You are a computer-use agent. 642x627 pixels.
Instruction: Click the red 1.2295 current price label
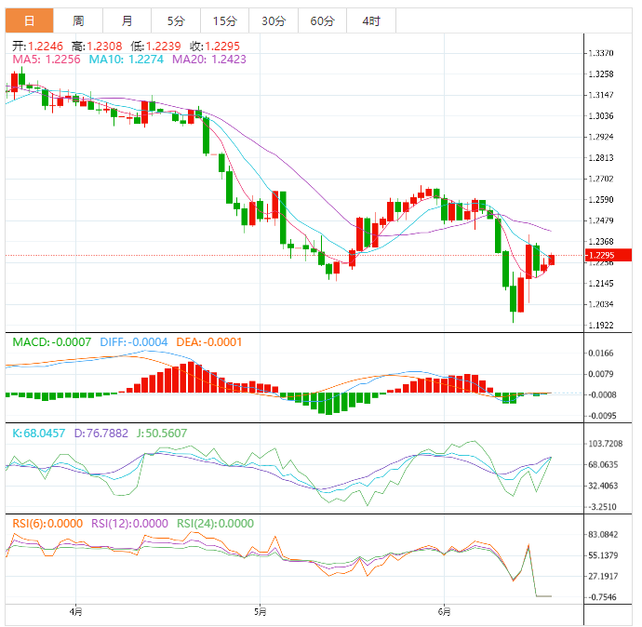[609, 255]
